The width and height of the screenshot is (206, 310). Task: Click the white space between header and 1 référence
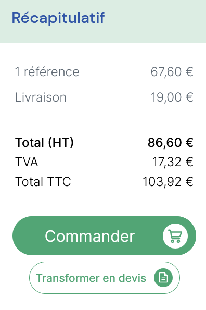[103, 54]
